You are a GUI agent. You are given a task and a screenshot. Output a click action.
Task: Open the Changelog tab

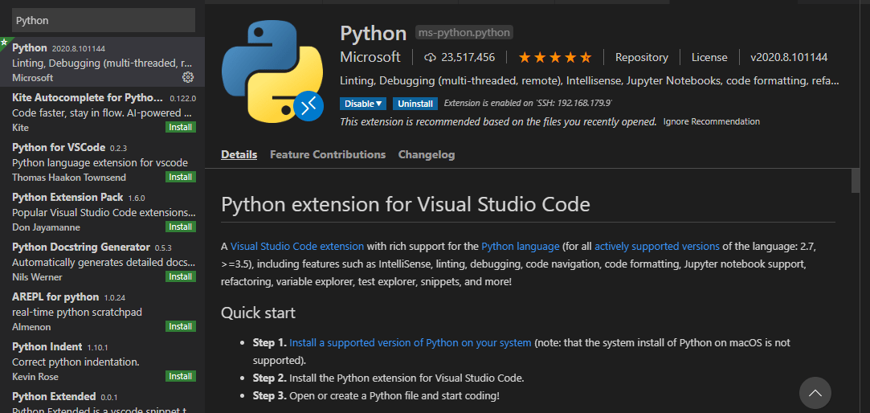pos(426,154)
